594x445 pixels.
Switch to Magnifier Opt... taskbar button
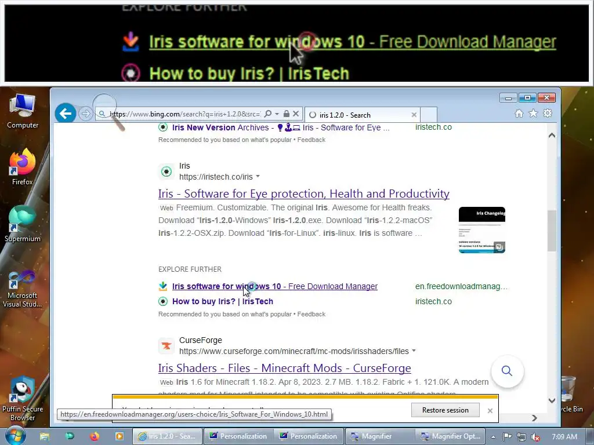pos(450,436)
